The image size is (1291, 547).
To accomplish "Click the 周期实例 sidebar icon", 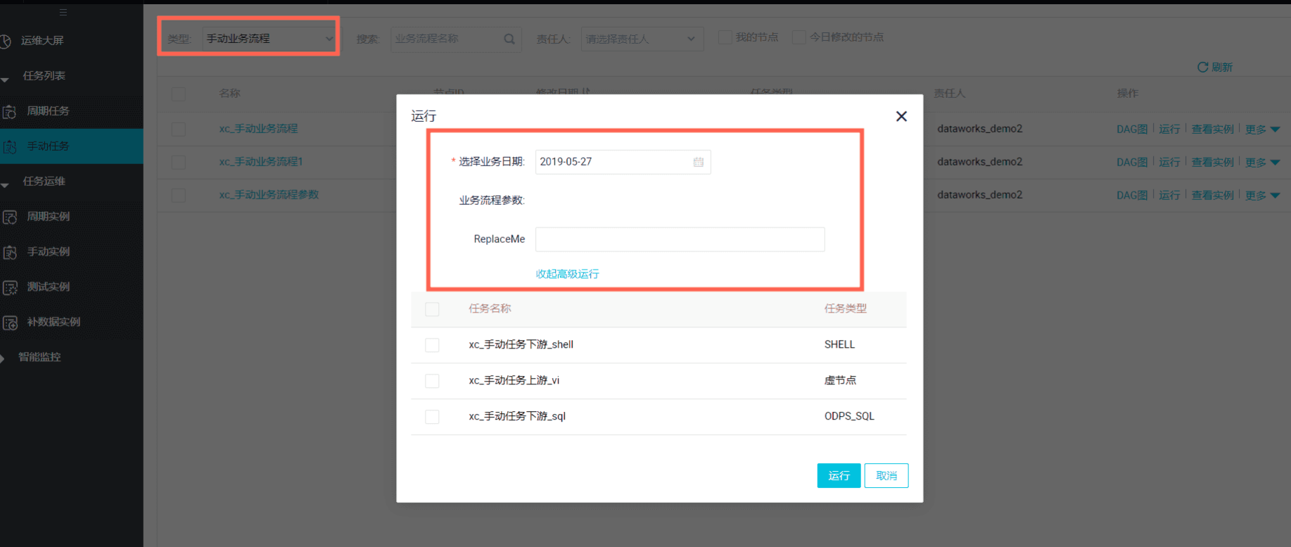I will [10, 217].
